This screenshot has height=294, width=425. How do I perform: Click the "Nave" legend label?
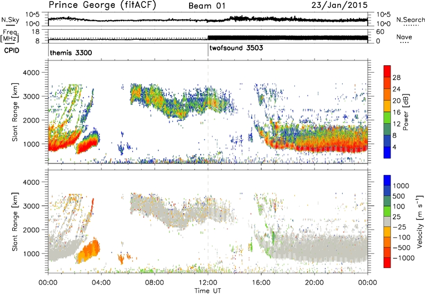point(404,37)
